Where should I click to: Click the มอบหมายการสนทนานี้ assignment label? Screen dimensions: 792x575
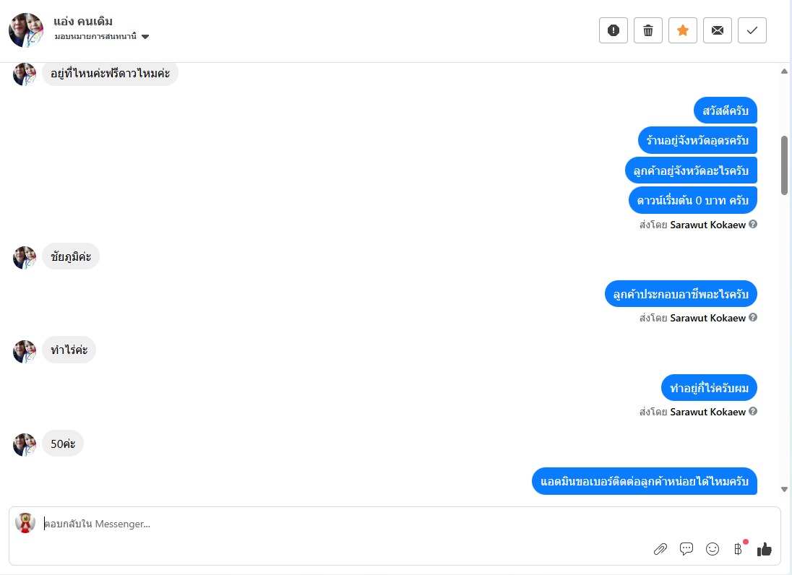click(95, 36)
